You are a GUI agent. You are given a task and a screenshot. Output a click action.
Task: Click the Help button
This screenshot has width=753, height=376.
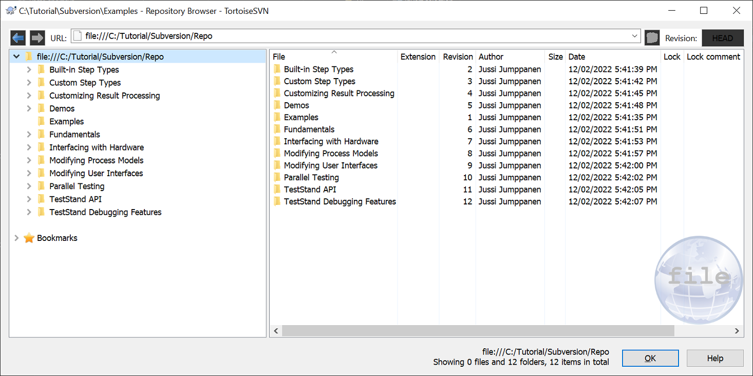click(x=715, y=358)
